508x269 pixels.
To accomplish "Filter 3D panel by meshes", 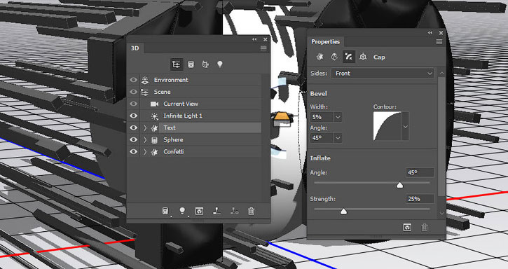I will 191,64.
